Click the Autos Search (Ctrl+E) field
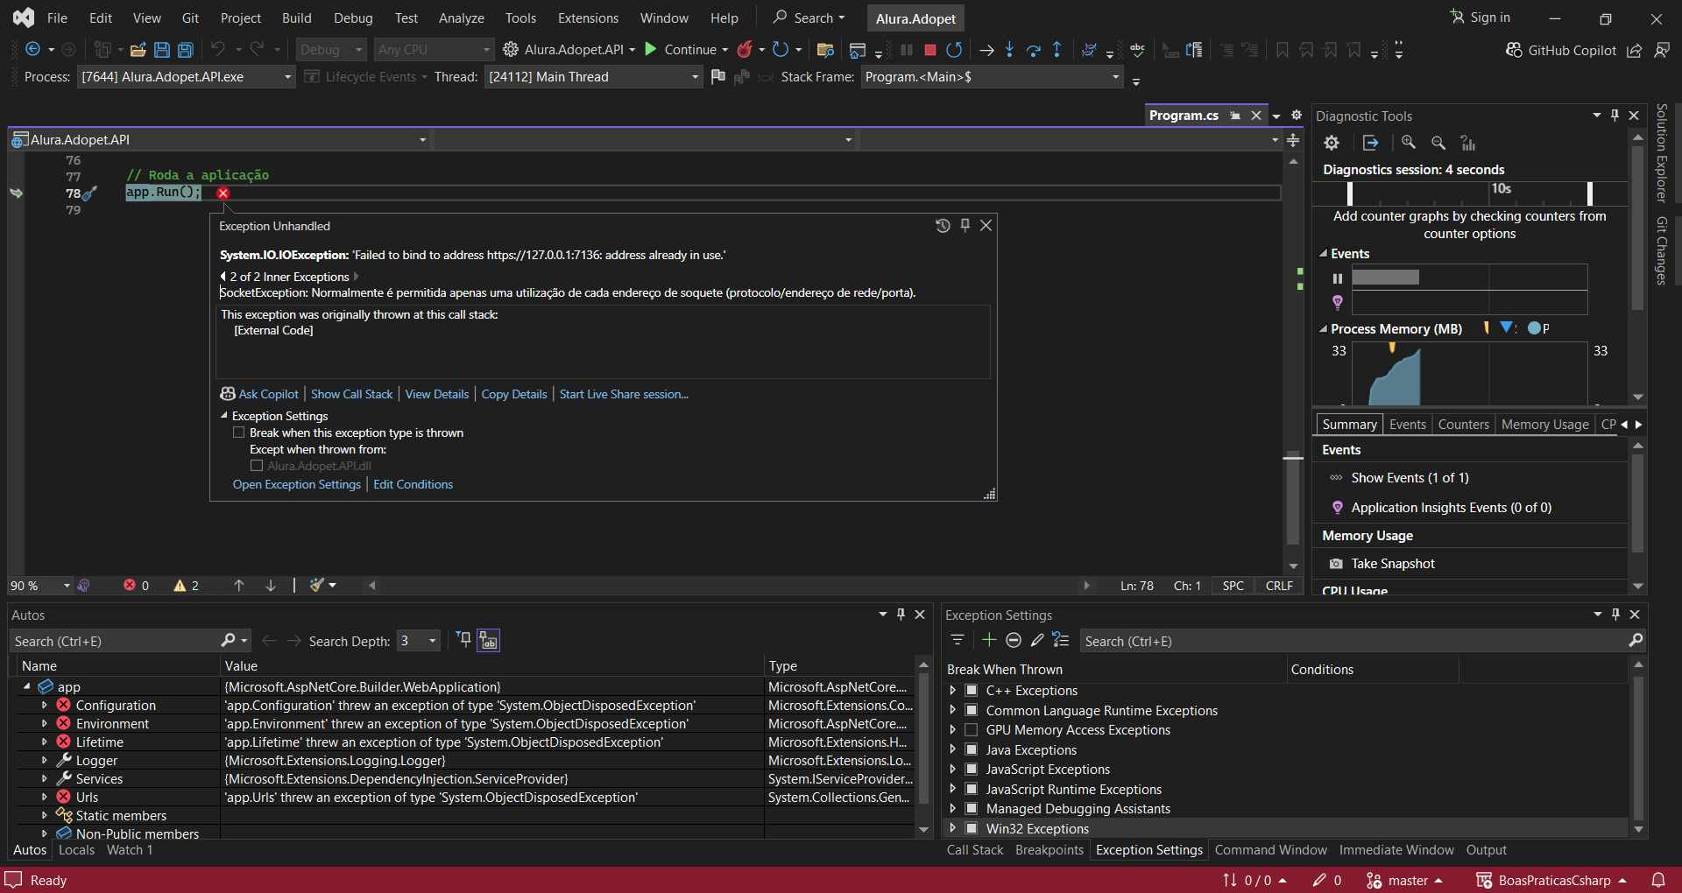The width and height of the screenshot is (1682, 893). pyautogui.click(x=114, y=641)
